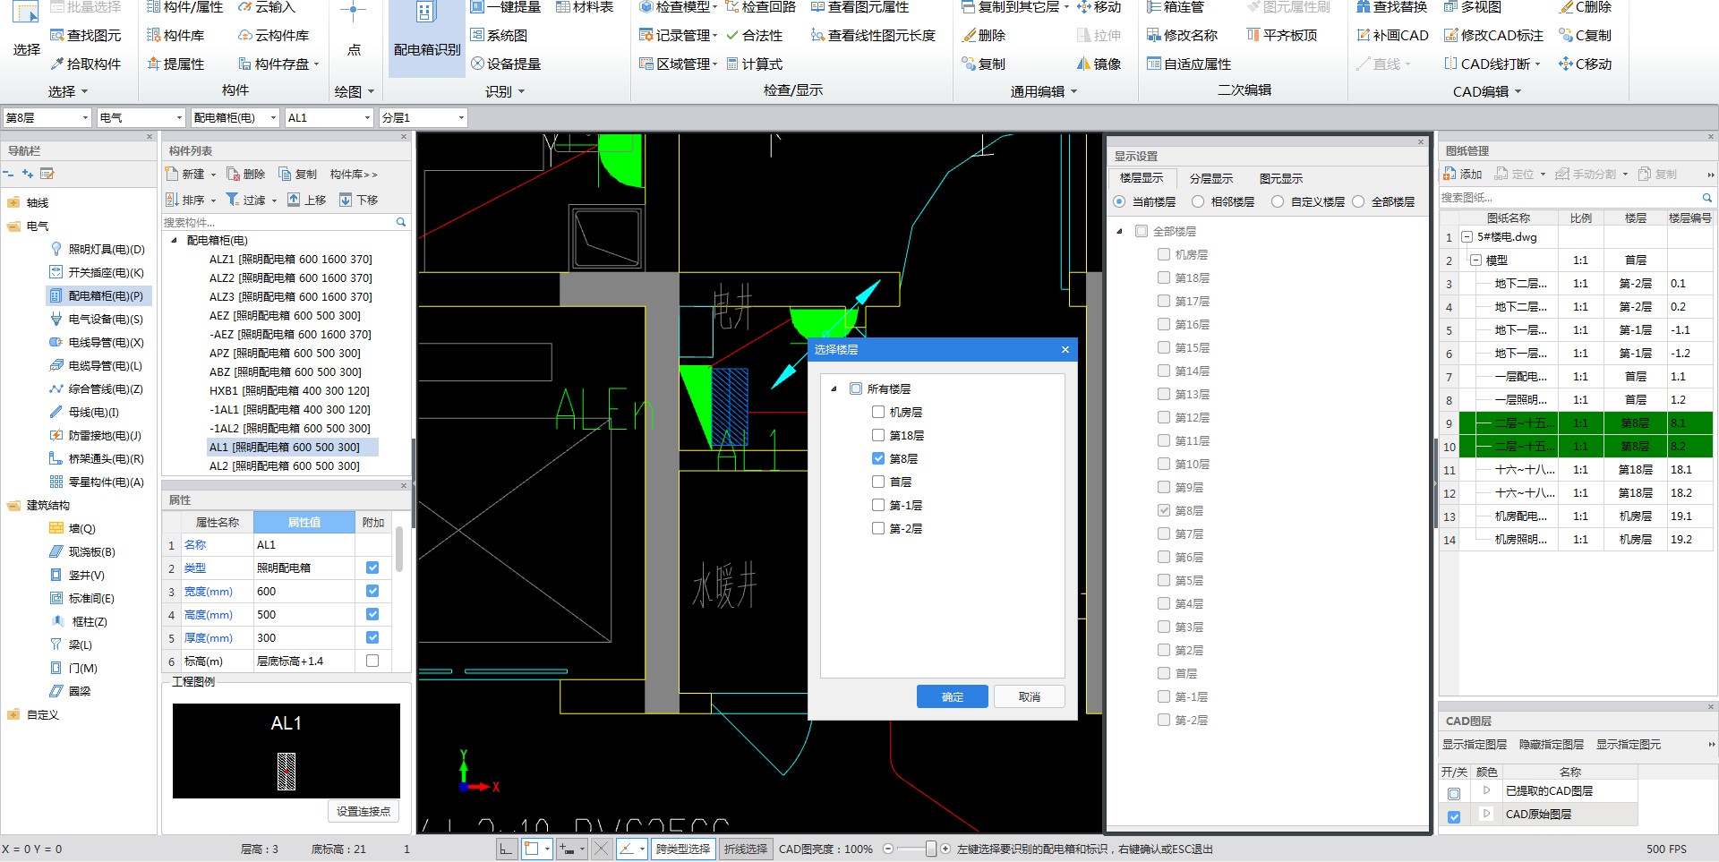The height and width of the screenshot is (862, 1719).
Task: Run 合法性 check
Action: (755, 35)
